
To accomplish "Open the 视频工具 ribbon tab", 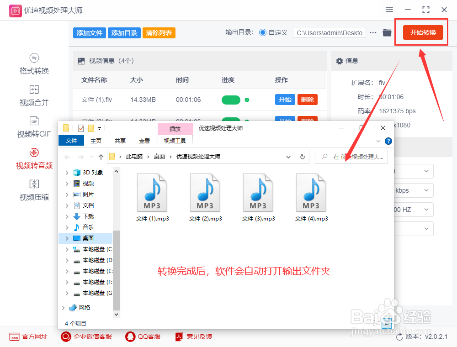I will [175, 141].
